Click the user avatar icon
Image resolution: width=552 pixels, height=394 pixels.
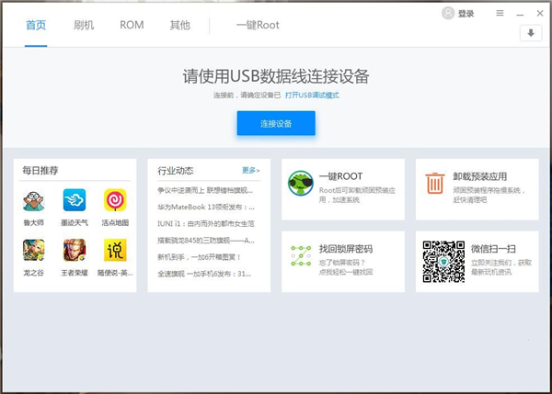click(x=448, y=14)
